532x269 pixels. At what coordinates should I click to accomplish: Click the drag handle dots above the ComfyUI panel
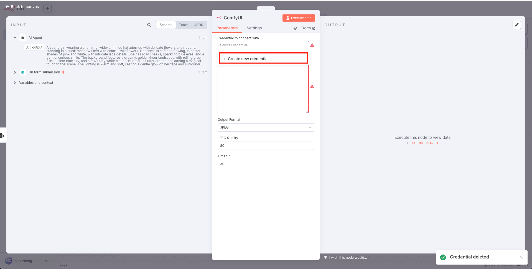click(266, 9)
